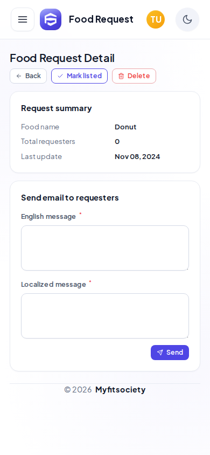Viewport: 210px width, 455px height.
Task: Open the TU user avatar menu
Action: [156, 19]
